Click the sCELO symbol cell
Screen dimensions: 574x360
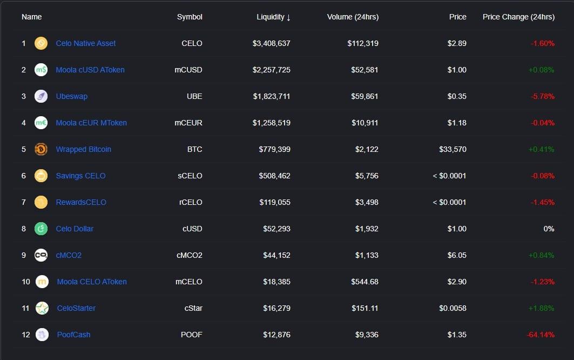point(190,176)
